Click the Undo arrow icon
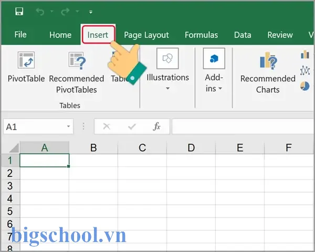Image resolution: width=315 pixels, height=252 pixels. click(x=40, y=12)
